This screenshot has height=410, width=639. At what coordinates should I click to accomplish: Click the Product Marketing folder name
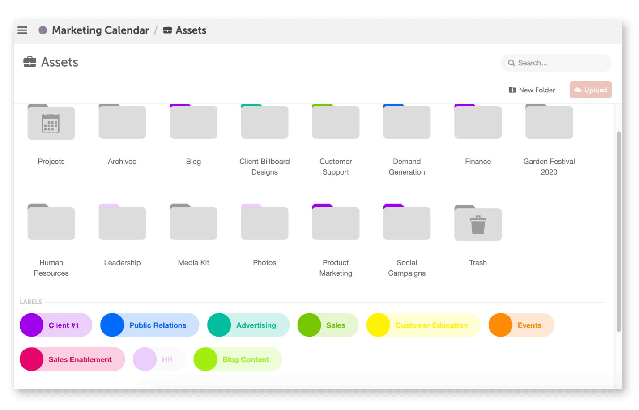[336, 268]
